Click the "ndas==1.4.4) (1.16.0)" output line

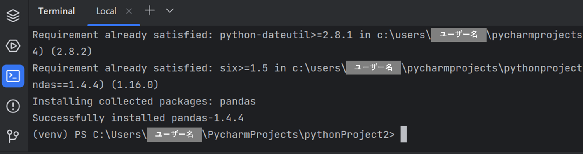(x=95, y=85)
